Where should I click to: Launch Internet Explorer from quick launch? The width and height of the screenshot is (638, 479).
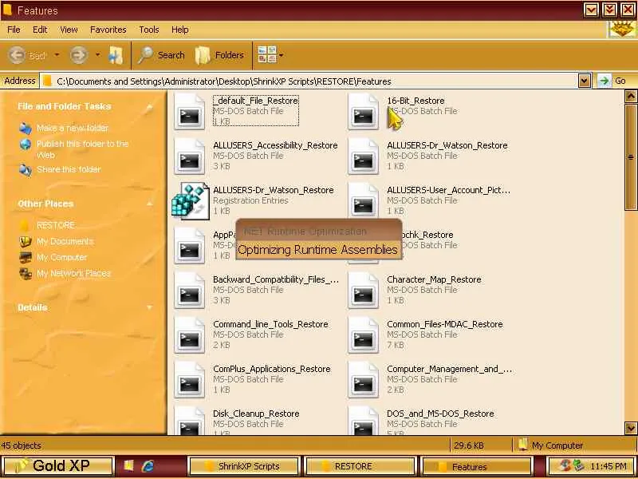click(x=148, y=466)
